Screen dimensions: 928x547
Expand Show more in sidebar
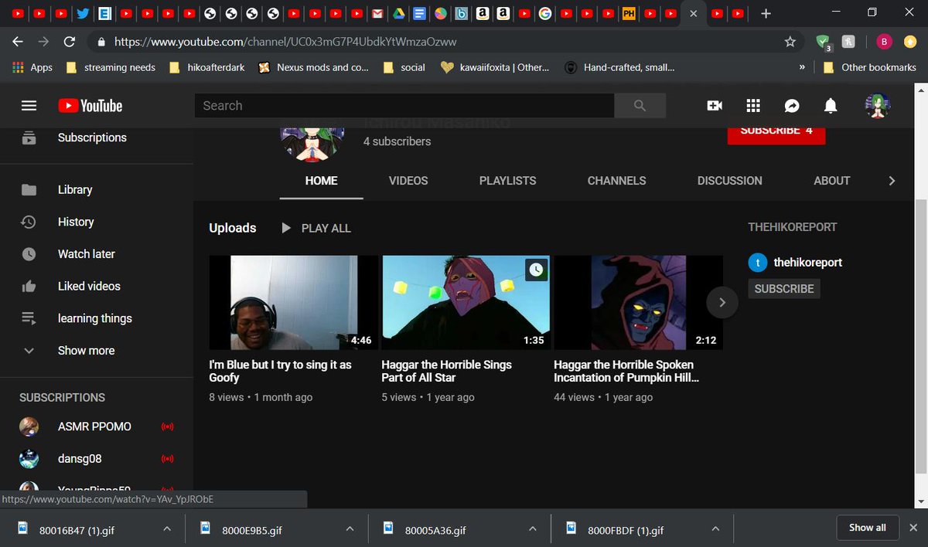[86, 351]
